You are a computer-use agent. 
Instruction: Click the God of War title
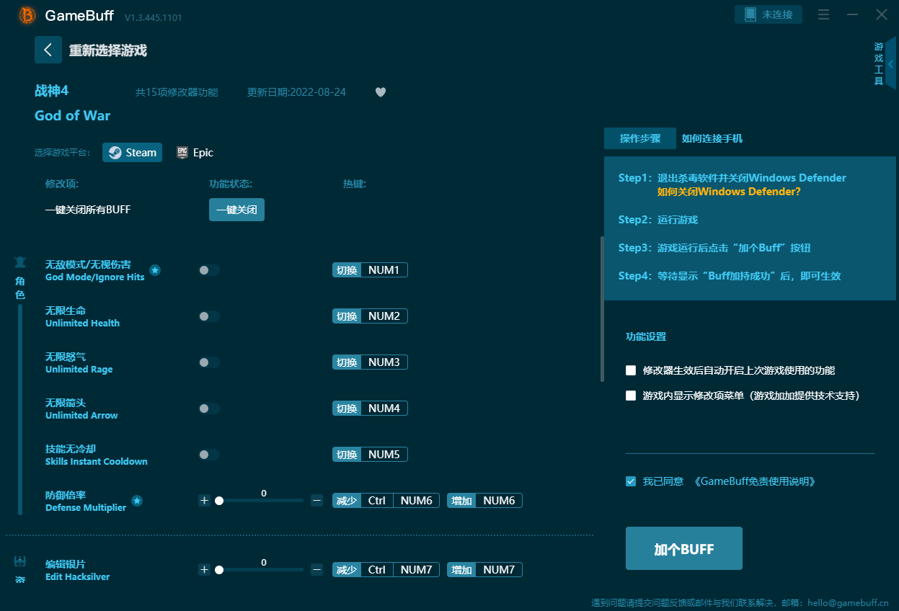click(x=72, y=116)
